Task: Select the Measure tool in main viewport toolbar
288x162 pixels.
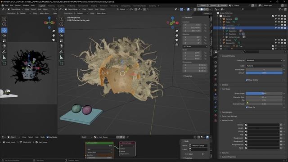Action: pos(61,58)
